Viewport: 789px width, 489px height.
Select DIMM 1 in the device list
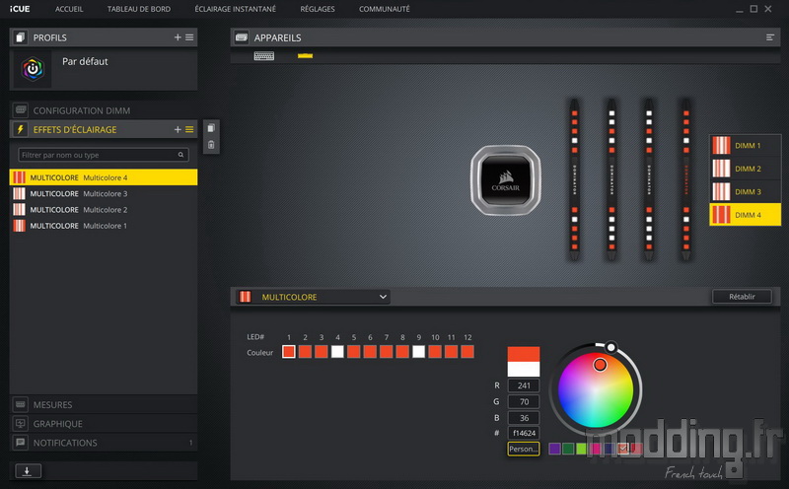click(x=745, y=145)
